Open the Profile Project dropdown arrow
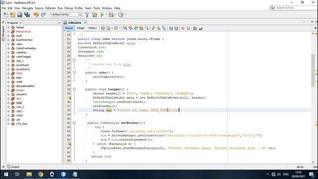This screenshot has width=318, height=179. (x=125, y=14)
